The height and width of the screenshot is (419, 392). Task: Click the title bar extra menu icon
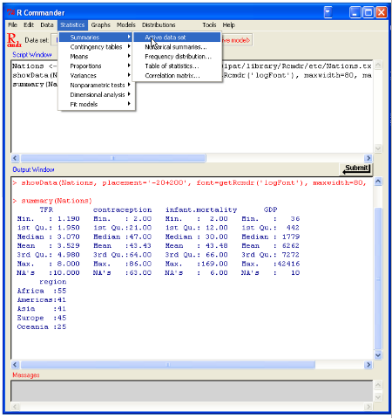[328, 12]
